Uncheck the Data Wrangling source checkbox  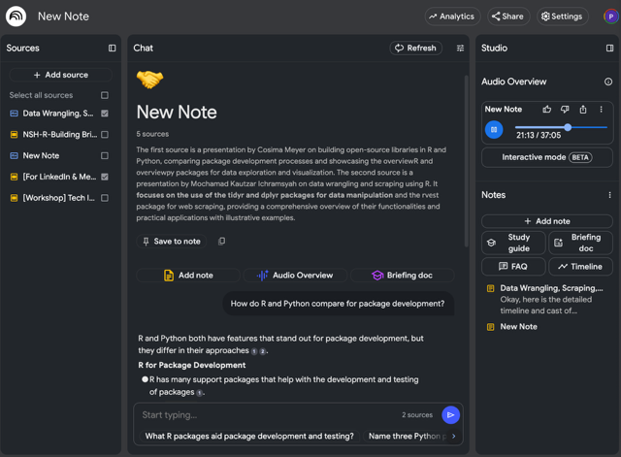pyautogui.click(x=105, y=114)
